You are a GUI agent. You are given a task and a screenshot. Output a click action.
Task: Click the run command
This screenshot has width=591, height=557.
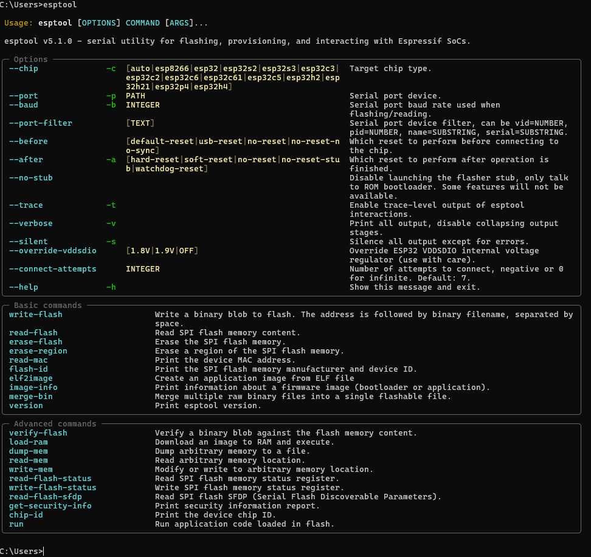tap(16, 524)
